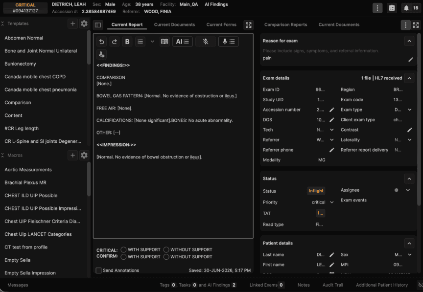Open the Priority critical dropdown
This screenshot has width=423, height=292.
tap(332, 202)
